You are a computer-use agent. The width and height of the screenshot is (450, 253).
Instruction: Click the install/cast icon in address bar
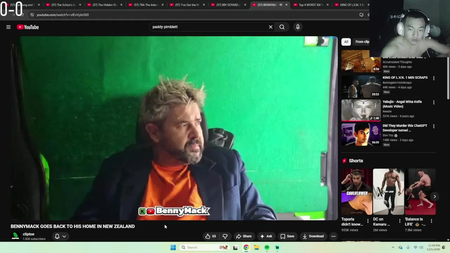[361, 15]
